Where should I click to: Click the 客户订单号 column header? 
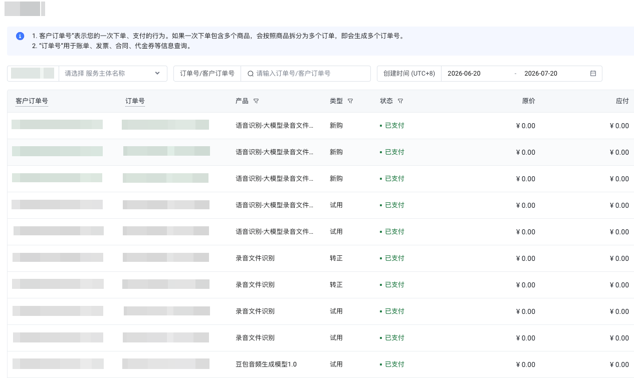(x=32, y=101)
